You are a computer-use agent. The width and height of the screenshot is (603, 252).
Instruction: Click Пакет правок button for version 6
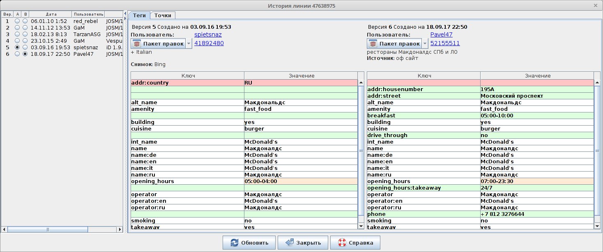tap(394, 44)
